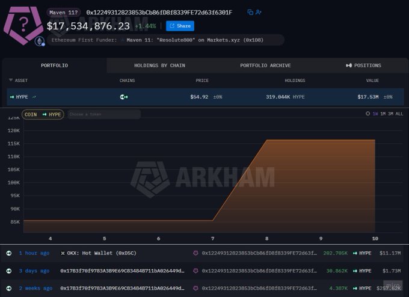Set chart range to 1M
This screenshot has width=409, height=297.
[383, 114]
